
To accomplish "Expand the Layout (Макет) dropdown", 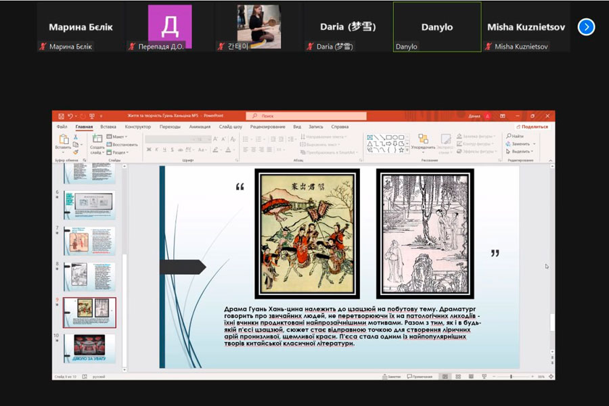I will click(116, 137).
